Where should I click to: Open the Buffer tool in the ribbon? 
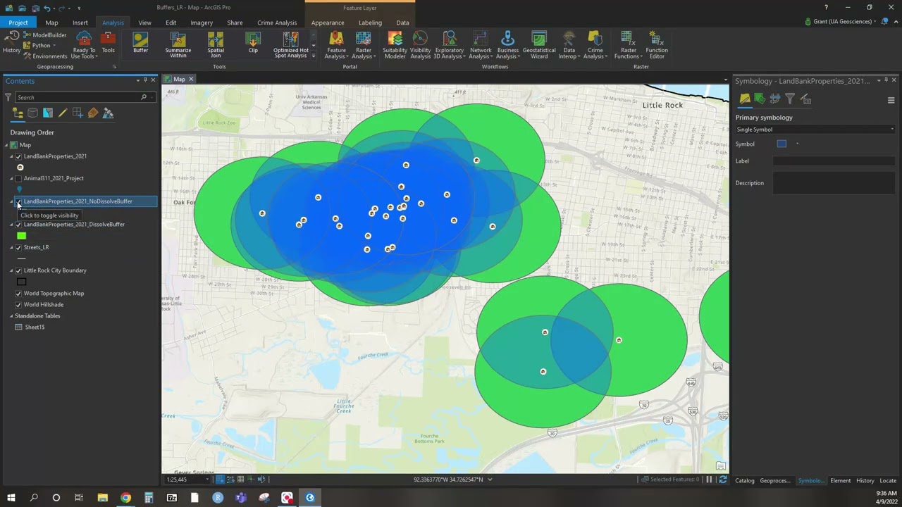(140, 42)
